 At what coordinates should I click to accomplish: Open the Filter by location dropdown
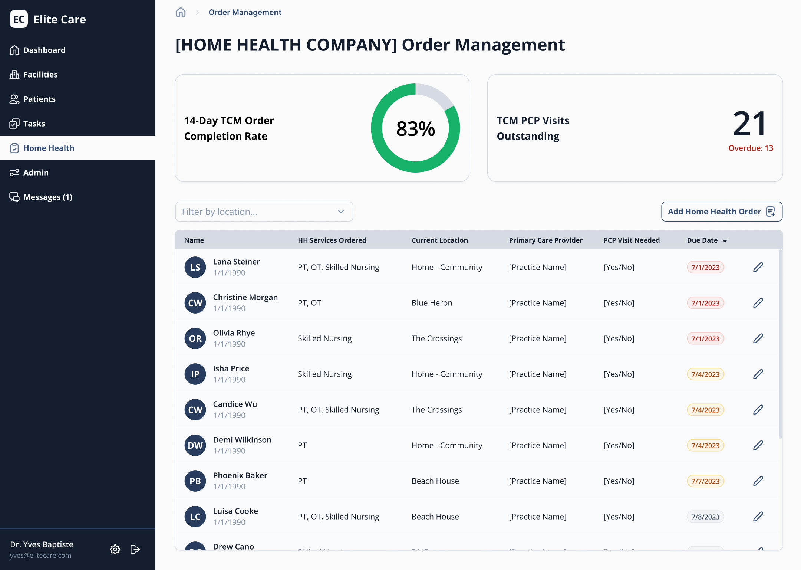tap(264, 212)
